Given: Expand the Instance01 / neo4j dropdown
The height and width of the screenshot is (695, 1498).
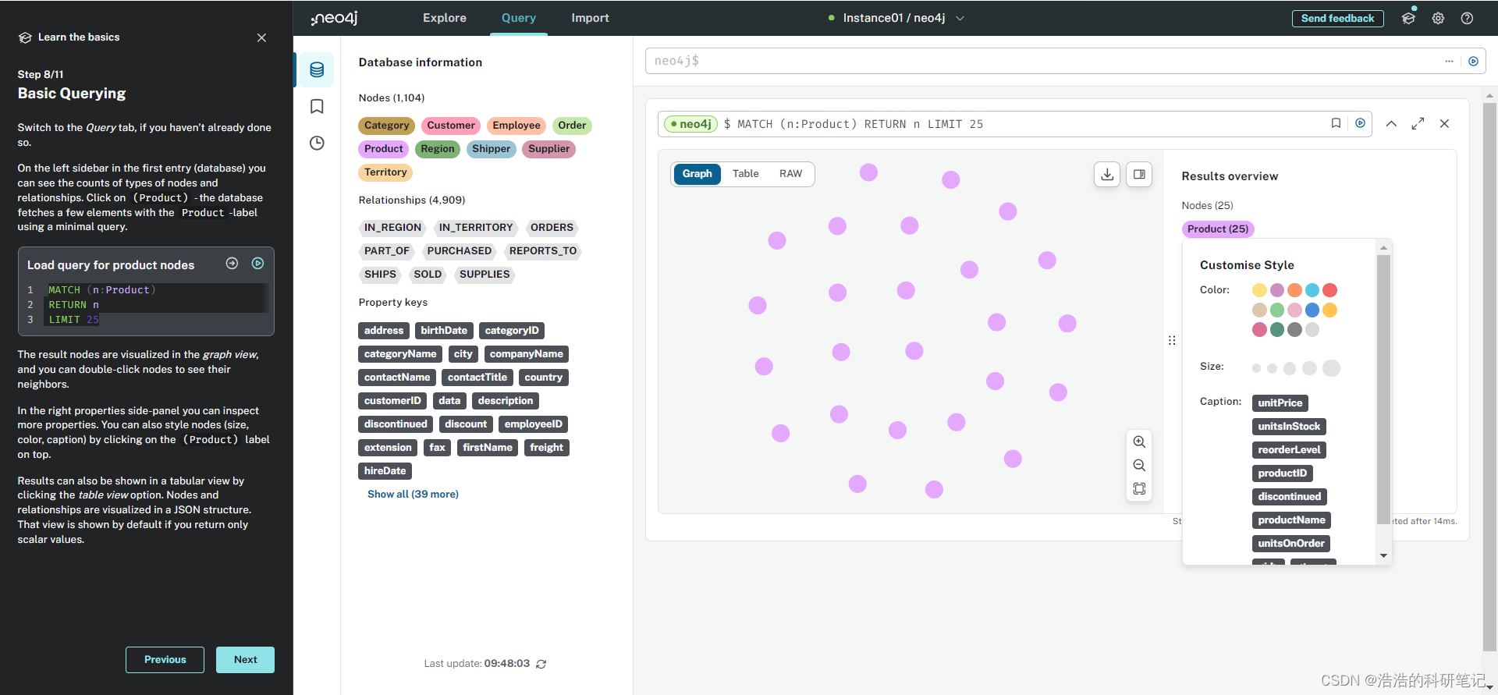Looking at the screenshot, I should click(x=960, y=18).
